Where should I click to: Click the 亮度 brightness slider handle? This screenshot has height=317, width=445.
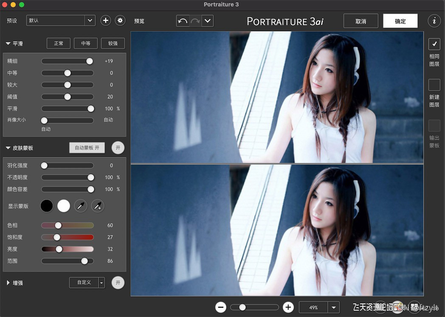[59, 249]
